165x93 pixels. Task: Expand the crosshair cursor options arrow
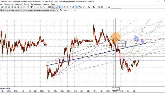tap(62, 7)
